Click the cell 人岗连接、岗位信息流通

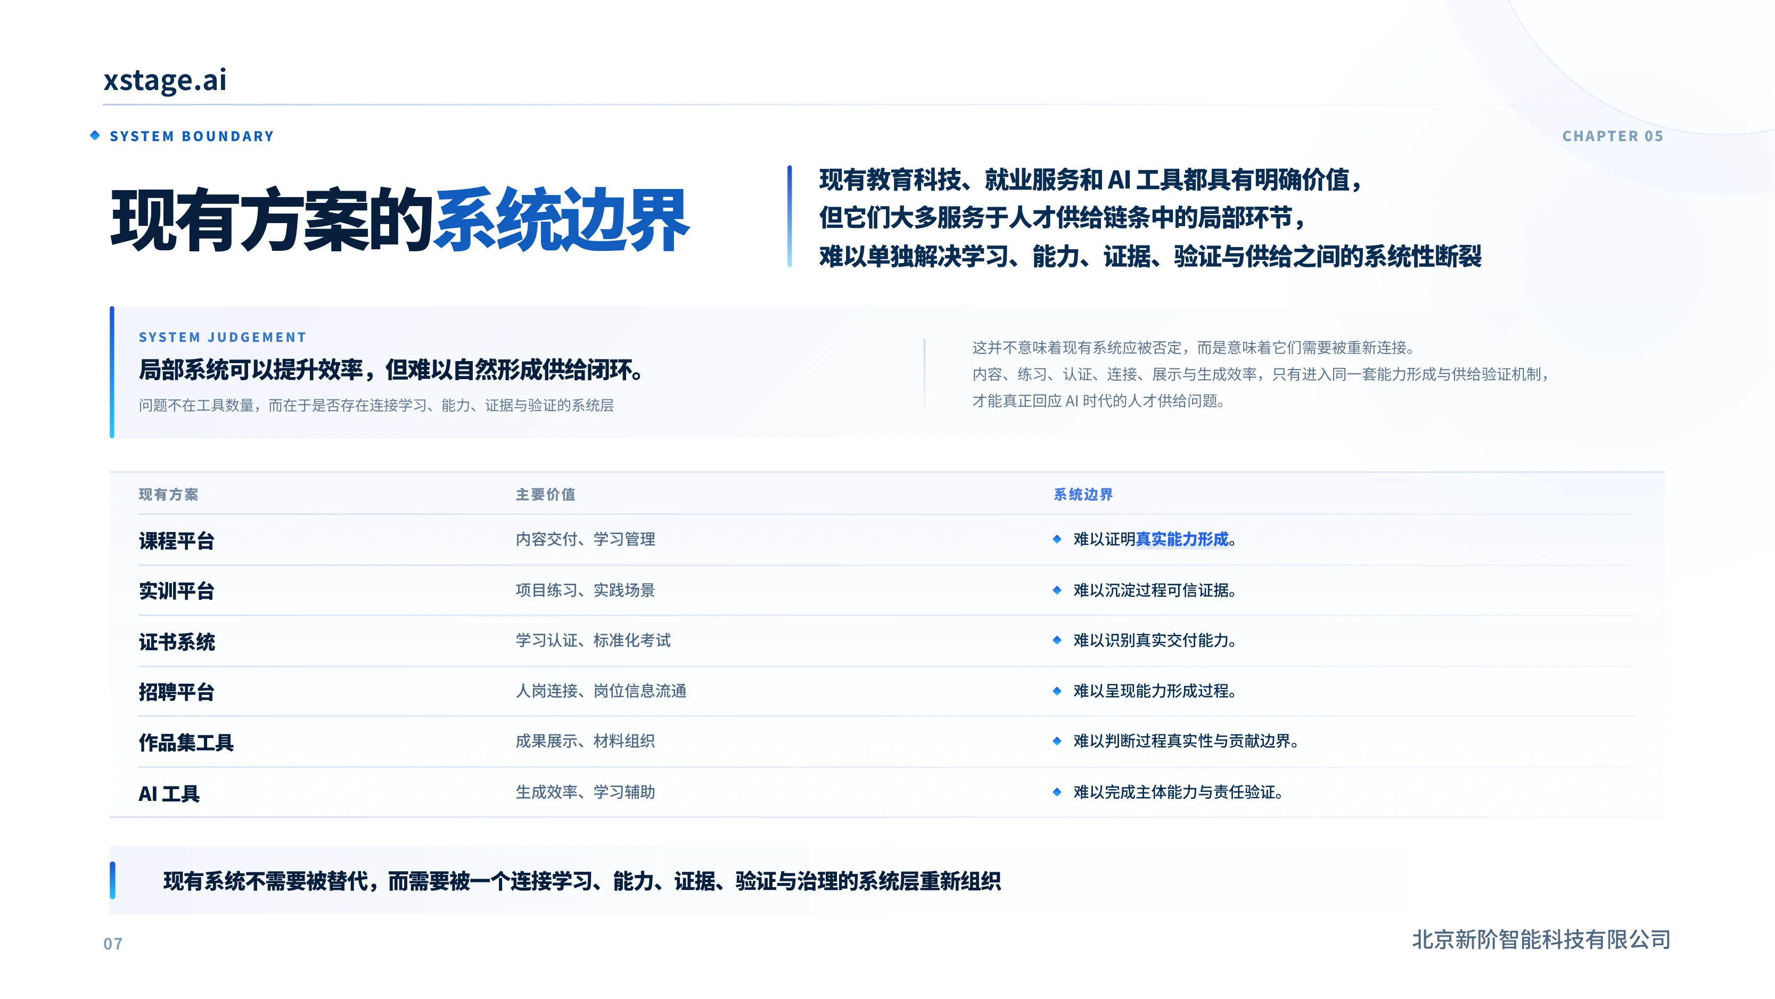point(601,691)
